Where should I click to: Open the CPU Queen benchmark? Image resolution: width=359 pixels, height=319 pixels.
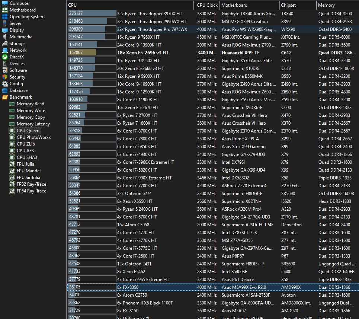click(28, 131)
